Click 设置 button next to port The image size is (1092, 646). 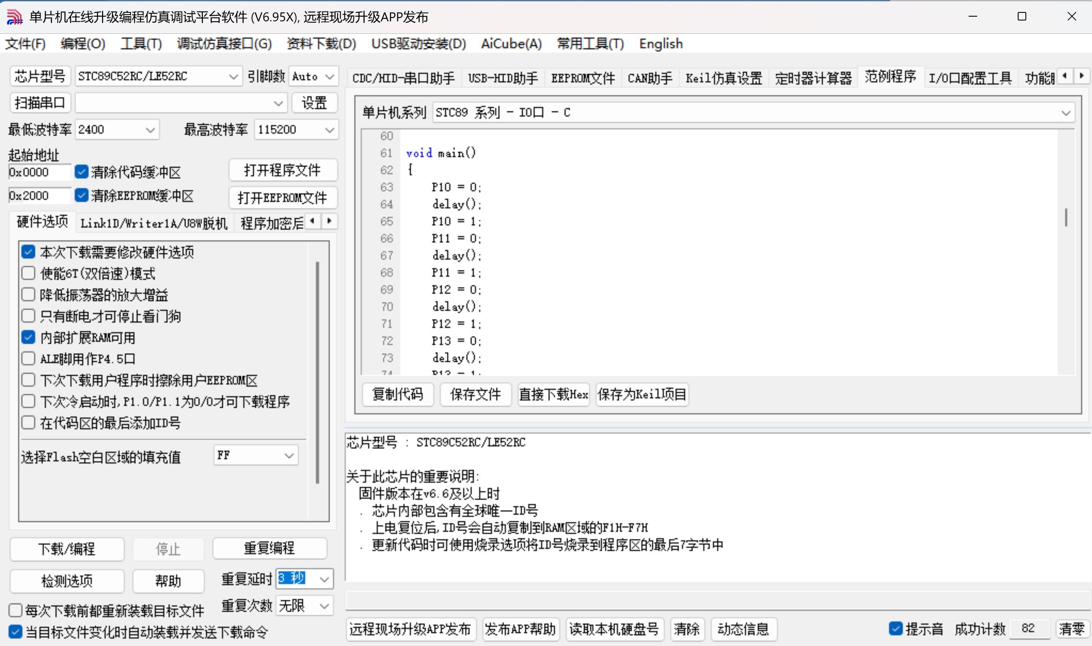(x=314, y=103)
